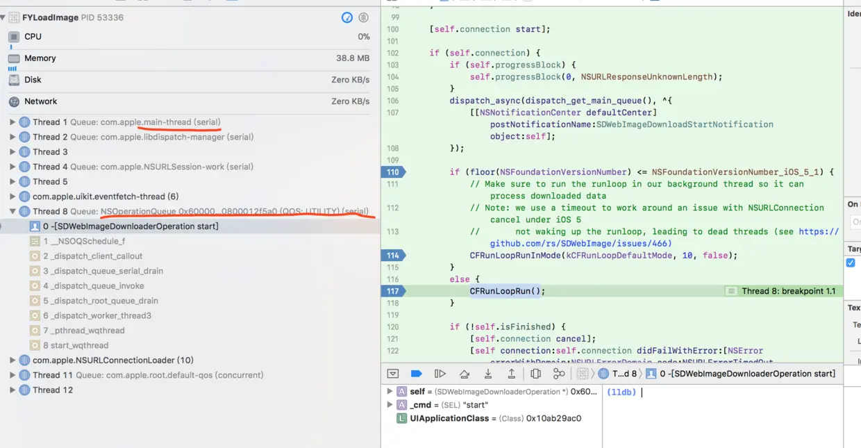Expand Thread 11 default-qos

(12, 375)
